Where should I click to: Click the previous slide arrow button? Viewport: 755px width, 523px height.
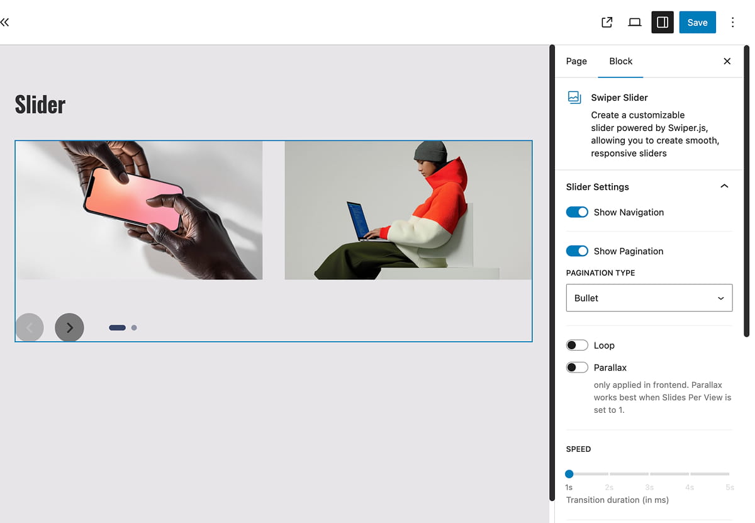tap(29, 327)
